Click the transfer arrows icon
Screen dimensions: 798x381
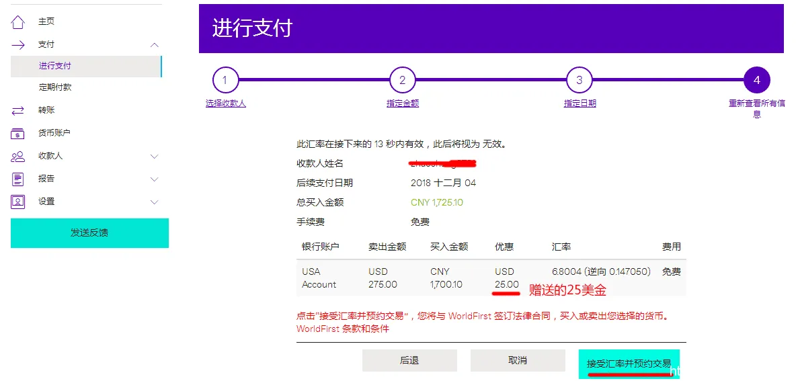tap(17, 110)
